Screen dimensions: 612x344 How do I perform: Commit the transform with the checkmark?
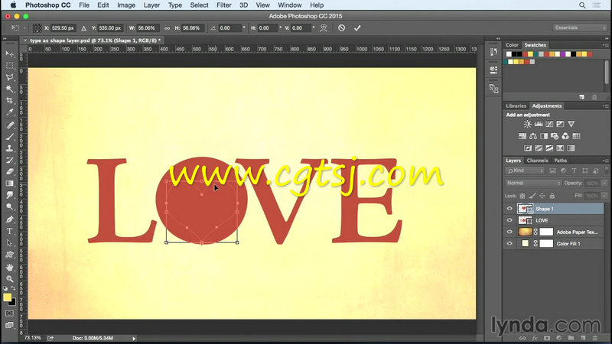[x=357, y=28]
